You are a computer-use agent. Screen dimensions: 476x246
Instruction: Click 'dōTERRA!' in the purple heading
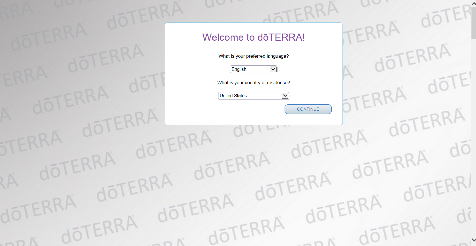(281, 37)
